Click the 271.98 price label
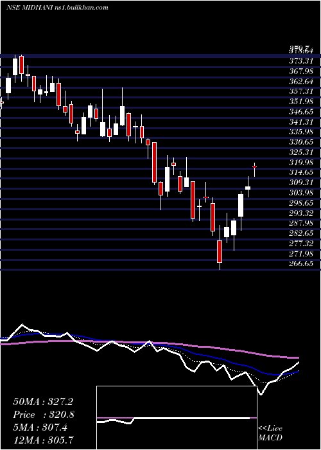This screenshot has width=321, height=450. click(301, 254)
